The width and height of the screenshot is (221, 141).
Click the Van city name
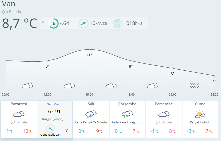tap(9, 4)
